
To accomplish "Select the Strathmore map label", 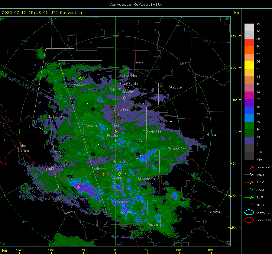I will pos(147,179).
